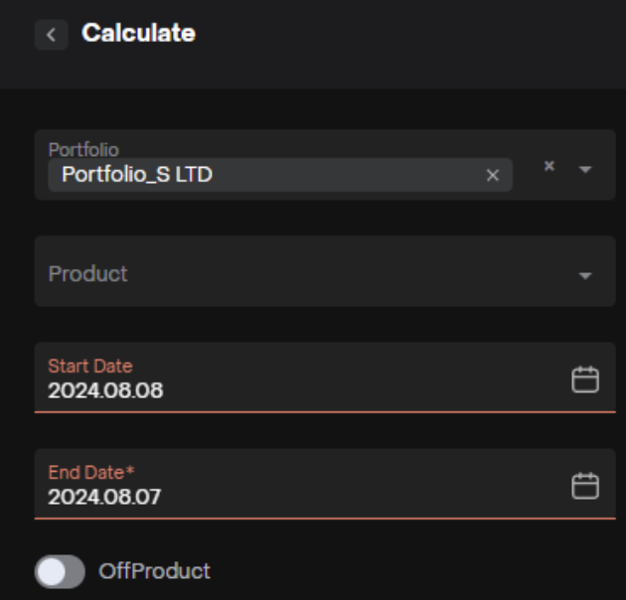Click the Start Date field label
Image resolution: width=626 pixels, height=600 pixels.
[x=89, y=367]
